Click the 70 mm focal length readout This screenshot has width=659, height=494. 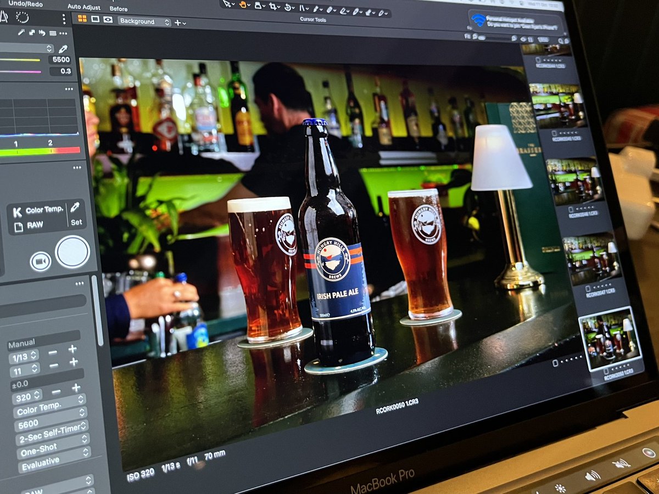[216, 454]
